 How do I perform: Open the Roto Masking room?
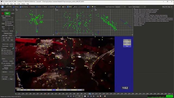pyautogui.click(x=24, y=7)
